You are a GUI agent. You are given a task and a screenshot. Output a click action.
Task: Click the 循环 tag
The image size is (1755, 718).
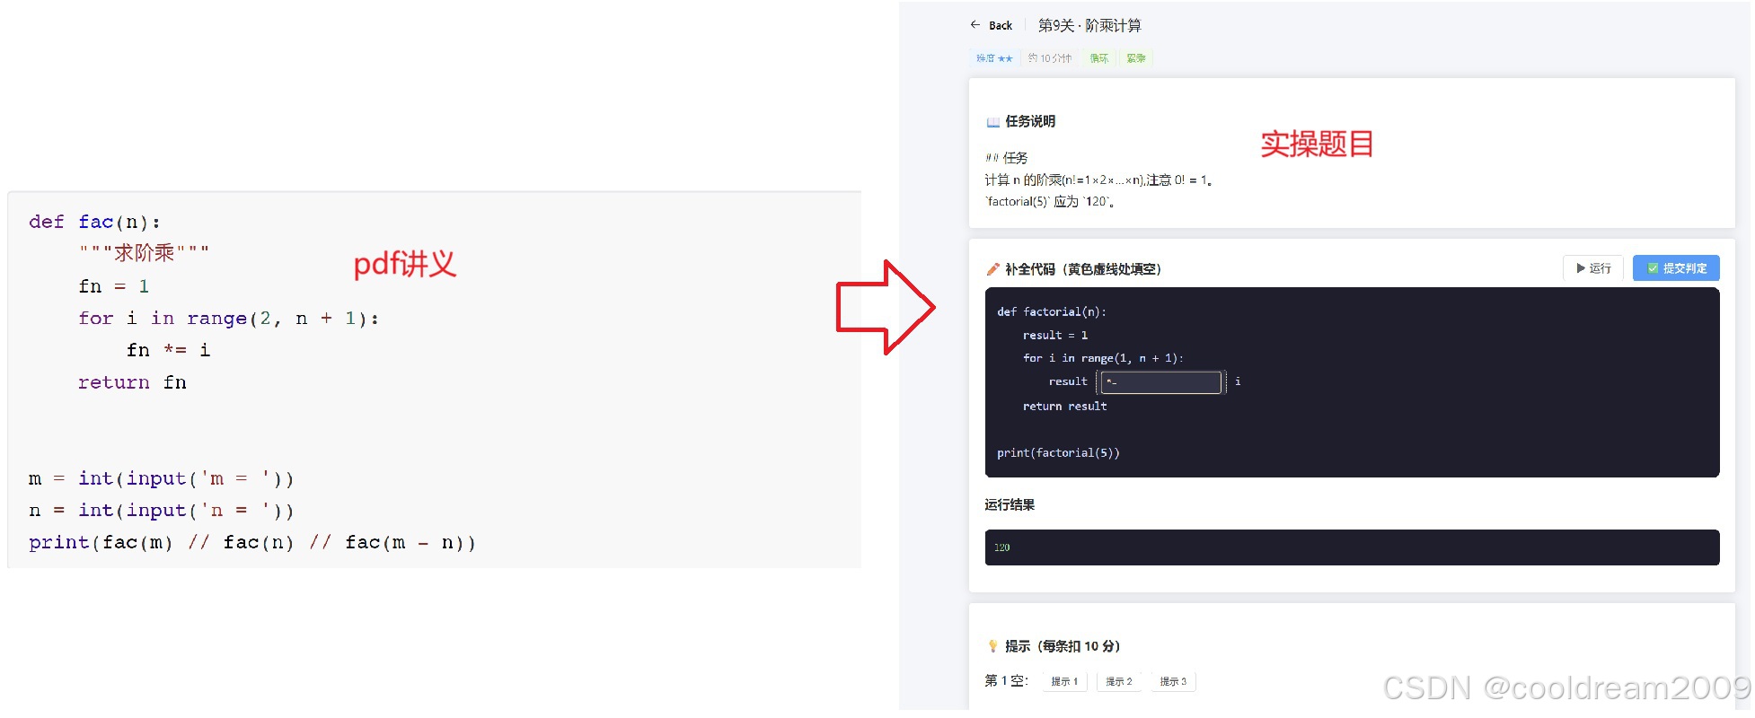point(1098,58)
